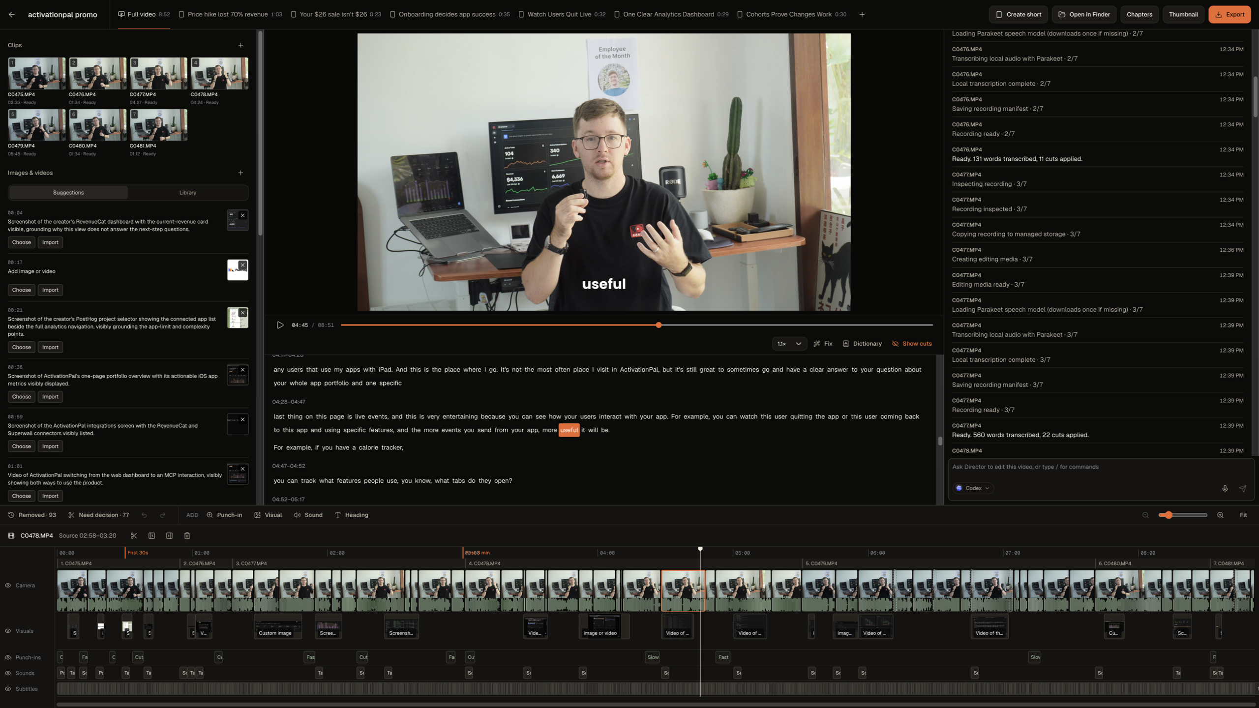
Task: Add a new clip with the Clips plus icon
Action: coord(240,45)
